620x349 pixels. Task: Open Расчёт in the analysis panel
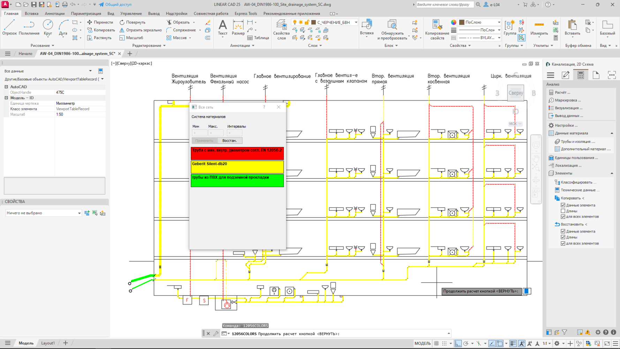point(562,92)
